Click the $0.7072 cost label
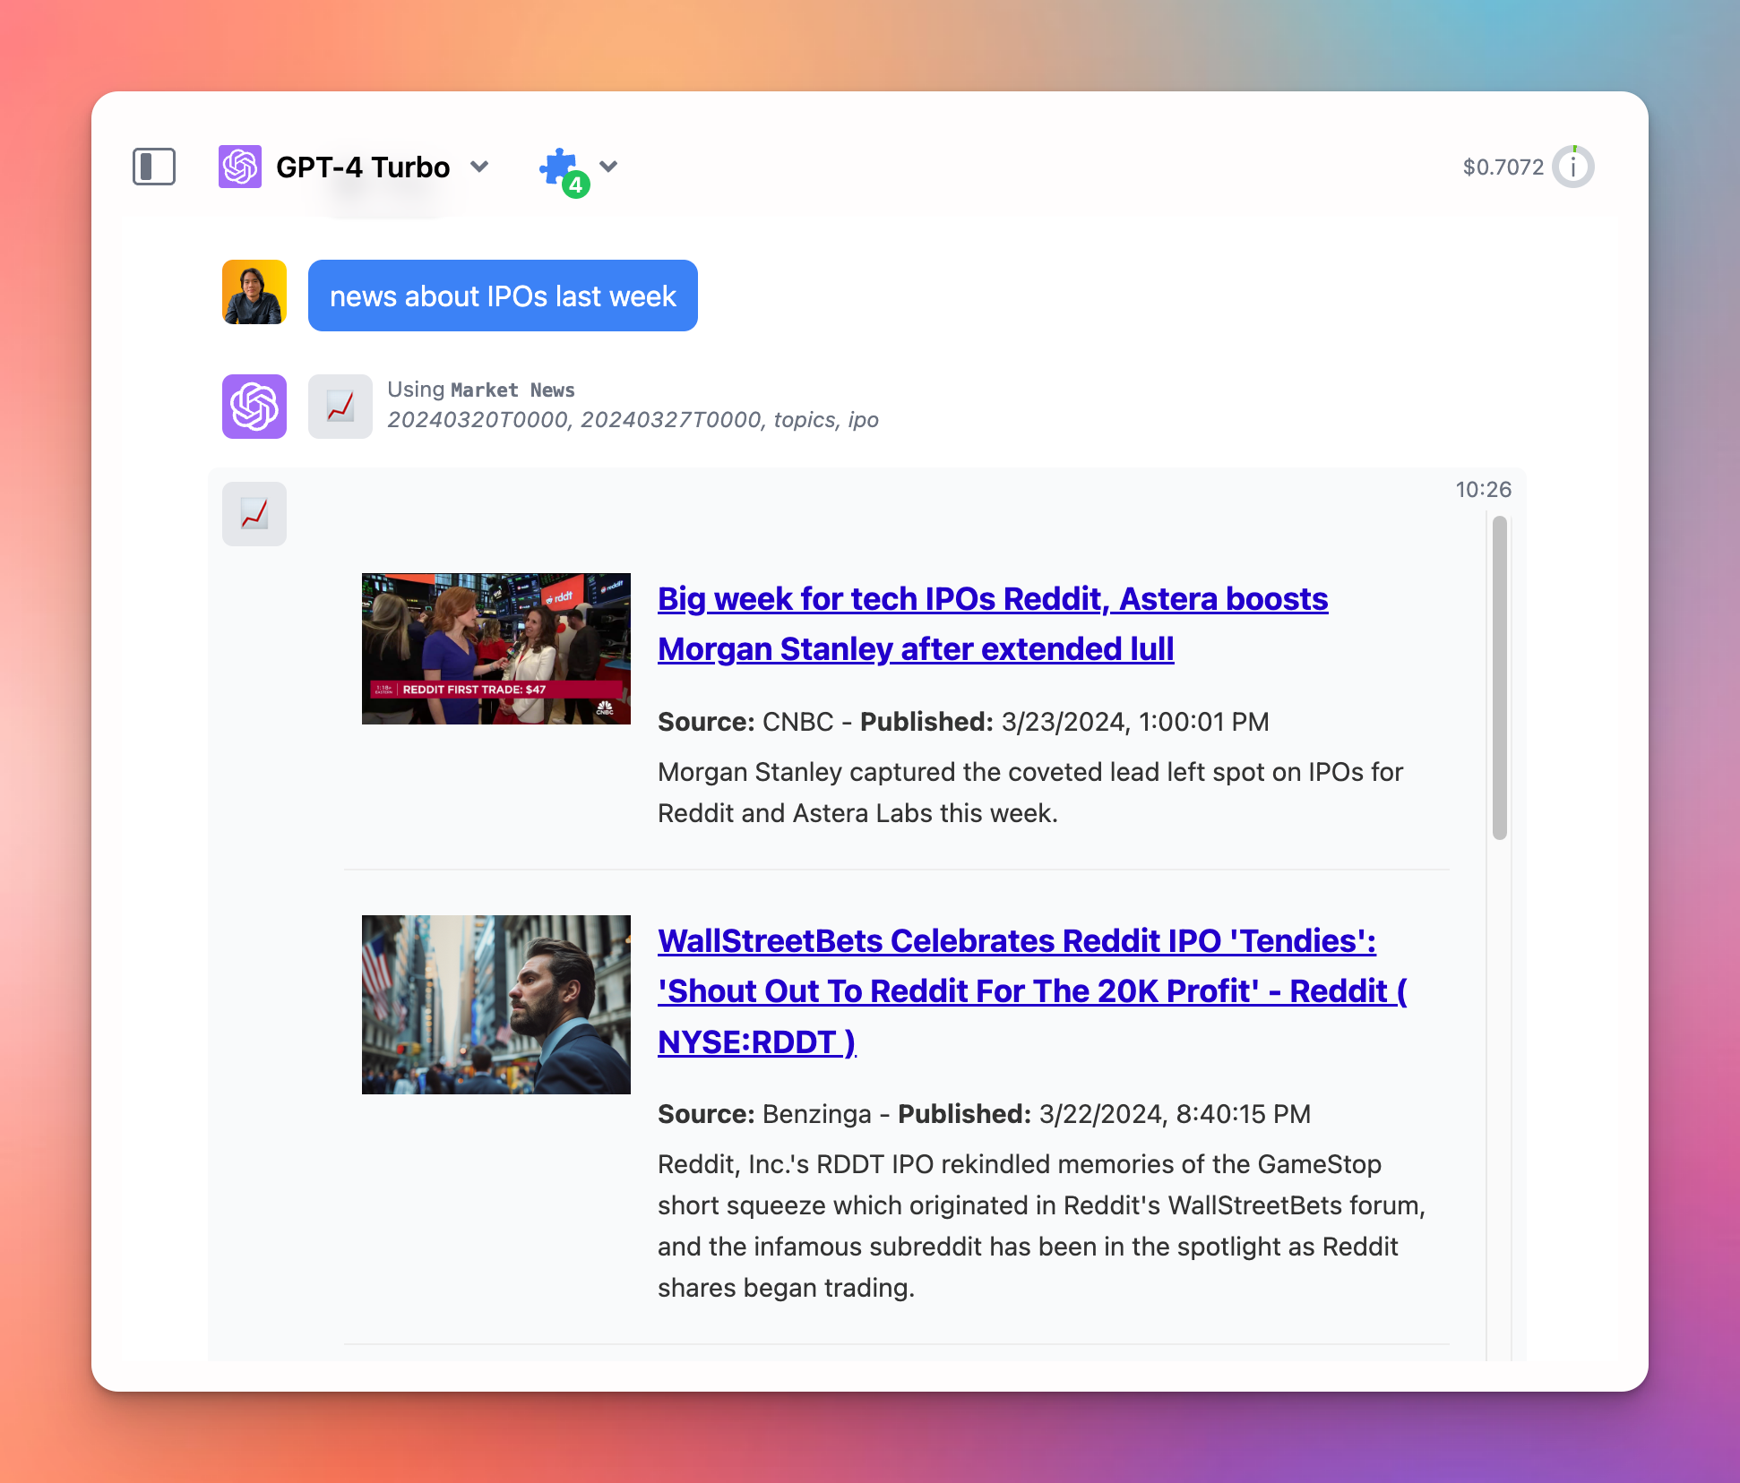Viewport: 1740px width, 1483px height. (1503, 167)
